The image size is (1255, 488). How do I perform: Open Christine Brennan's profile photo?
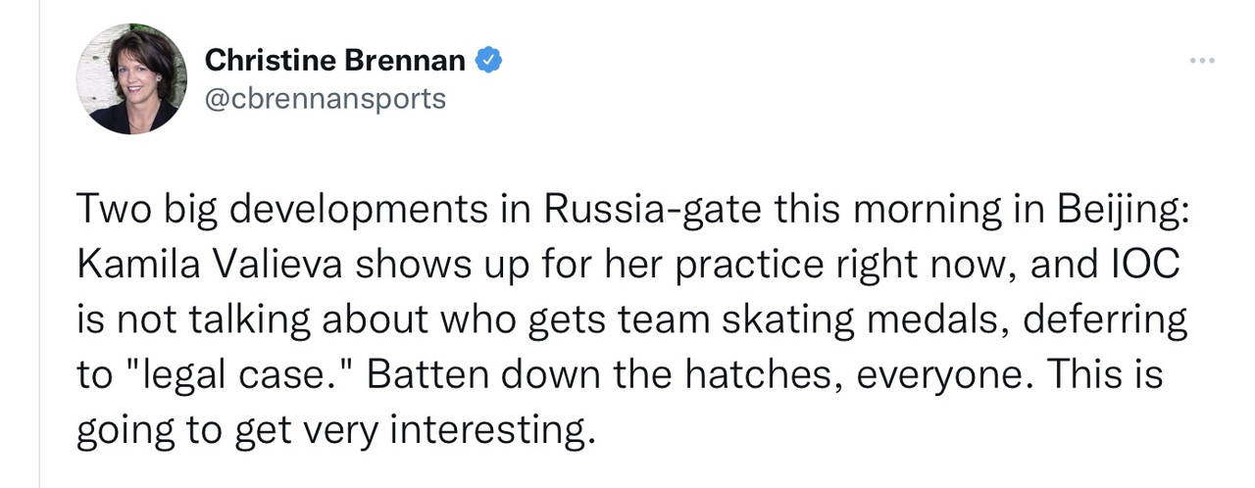[131, 79]
